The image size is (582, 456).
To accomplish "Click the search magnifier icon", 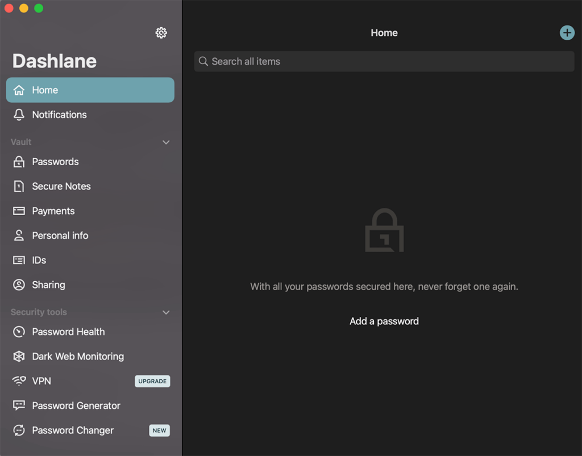I will click(x=203, y=61).
